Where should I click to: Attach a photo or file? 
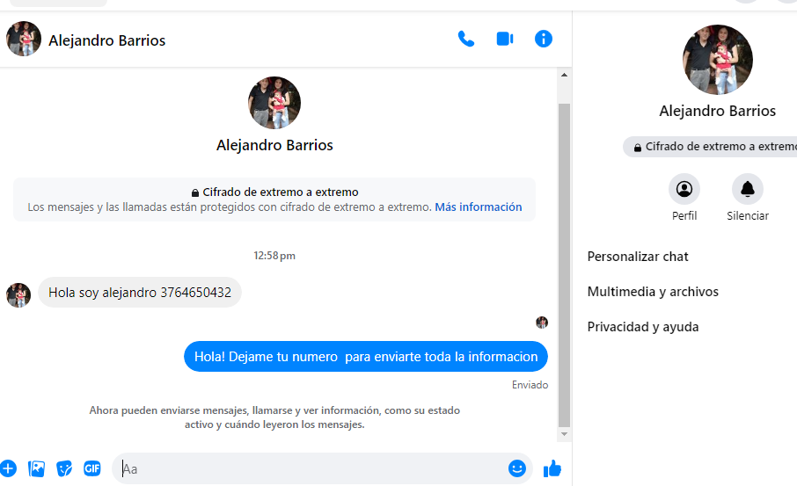point(36,468)
